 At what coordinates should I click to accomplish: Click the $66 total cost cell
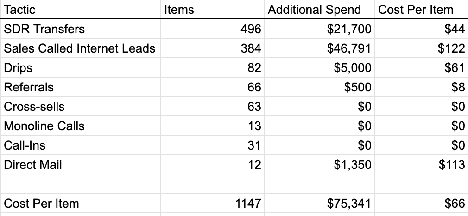(x=421, y=203)
